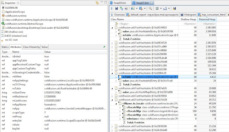Click the magnifier find-object-by-address icon
Viewport: 229px width, 132px height.
(x=150, y=9)
